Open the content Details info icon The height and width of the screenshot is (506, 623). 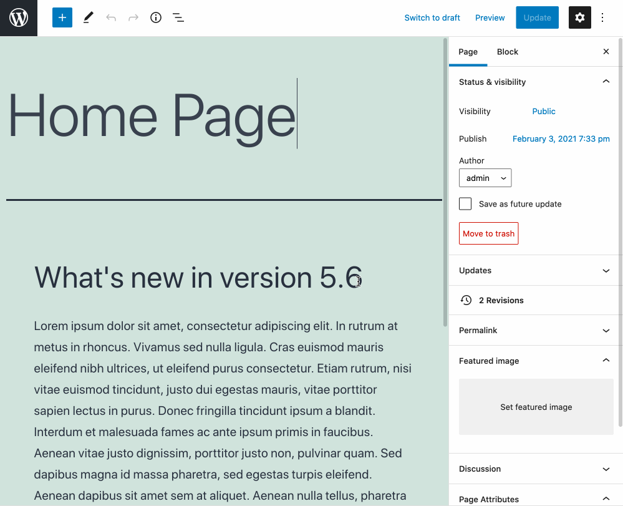coord(156,17)
